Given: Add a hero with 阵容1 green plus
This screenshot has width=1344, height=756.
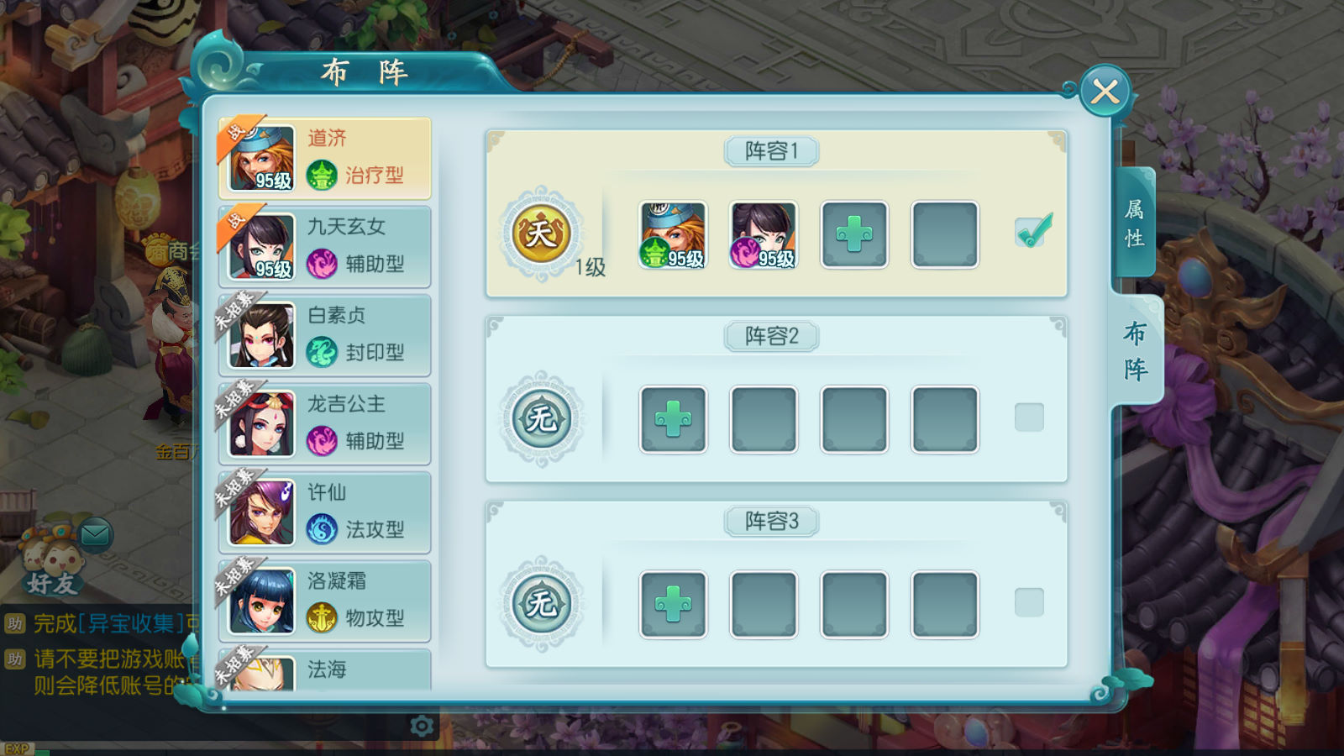Looking at the screenshot, I should click(854, 234).
